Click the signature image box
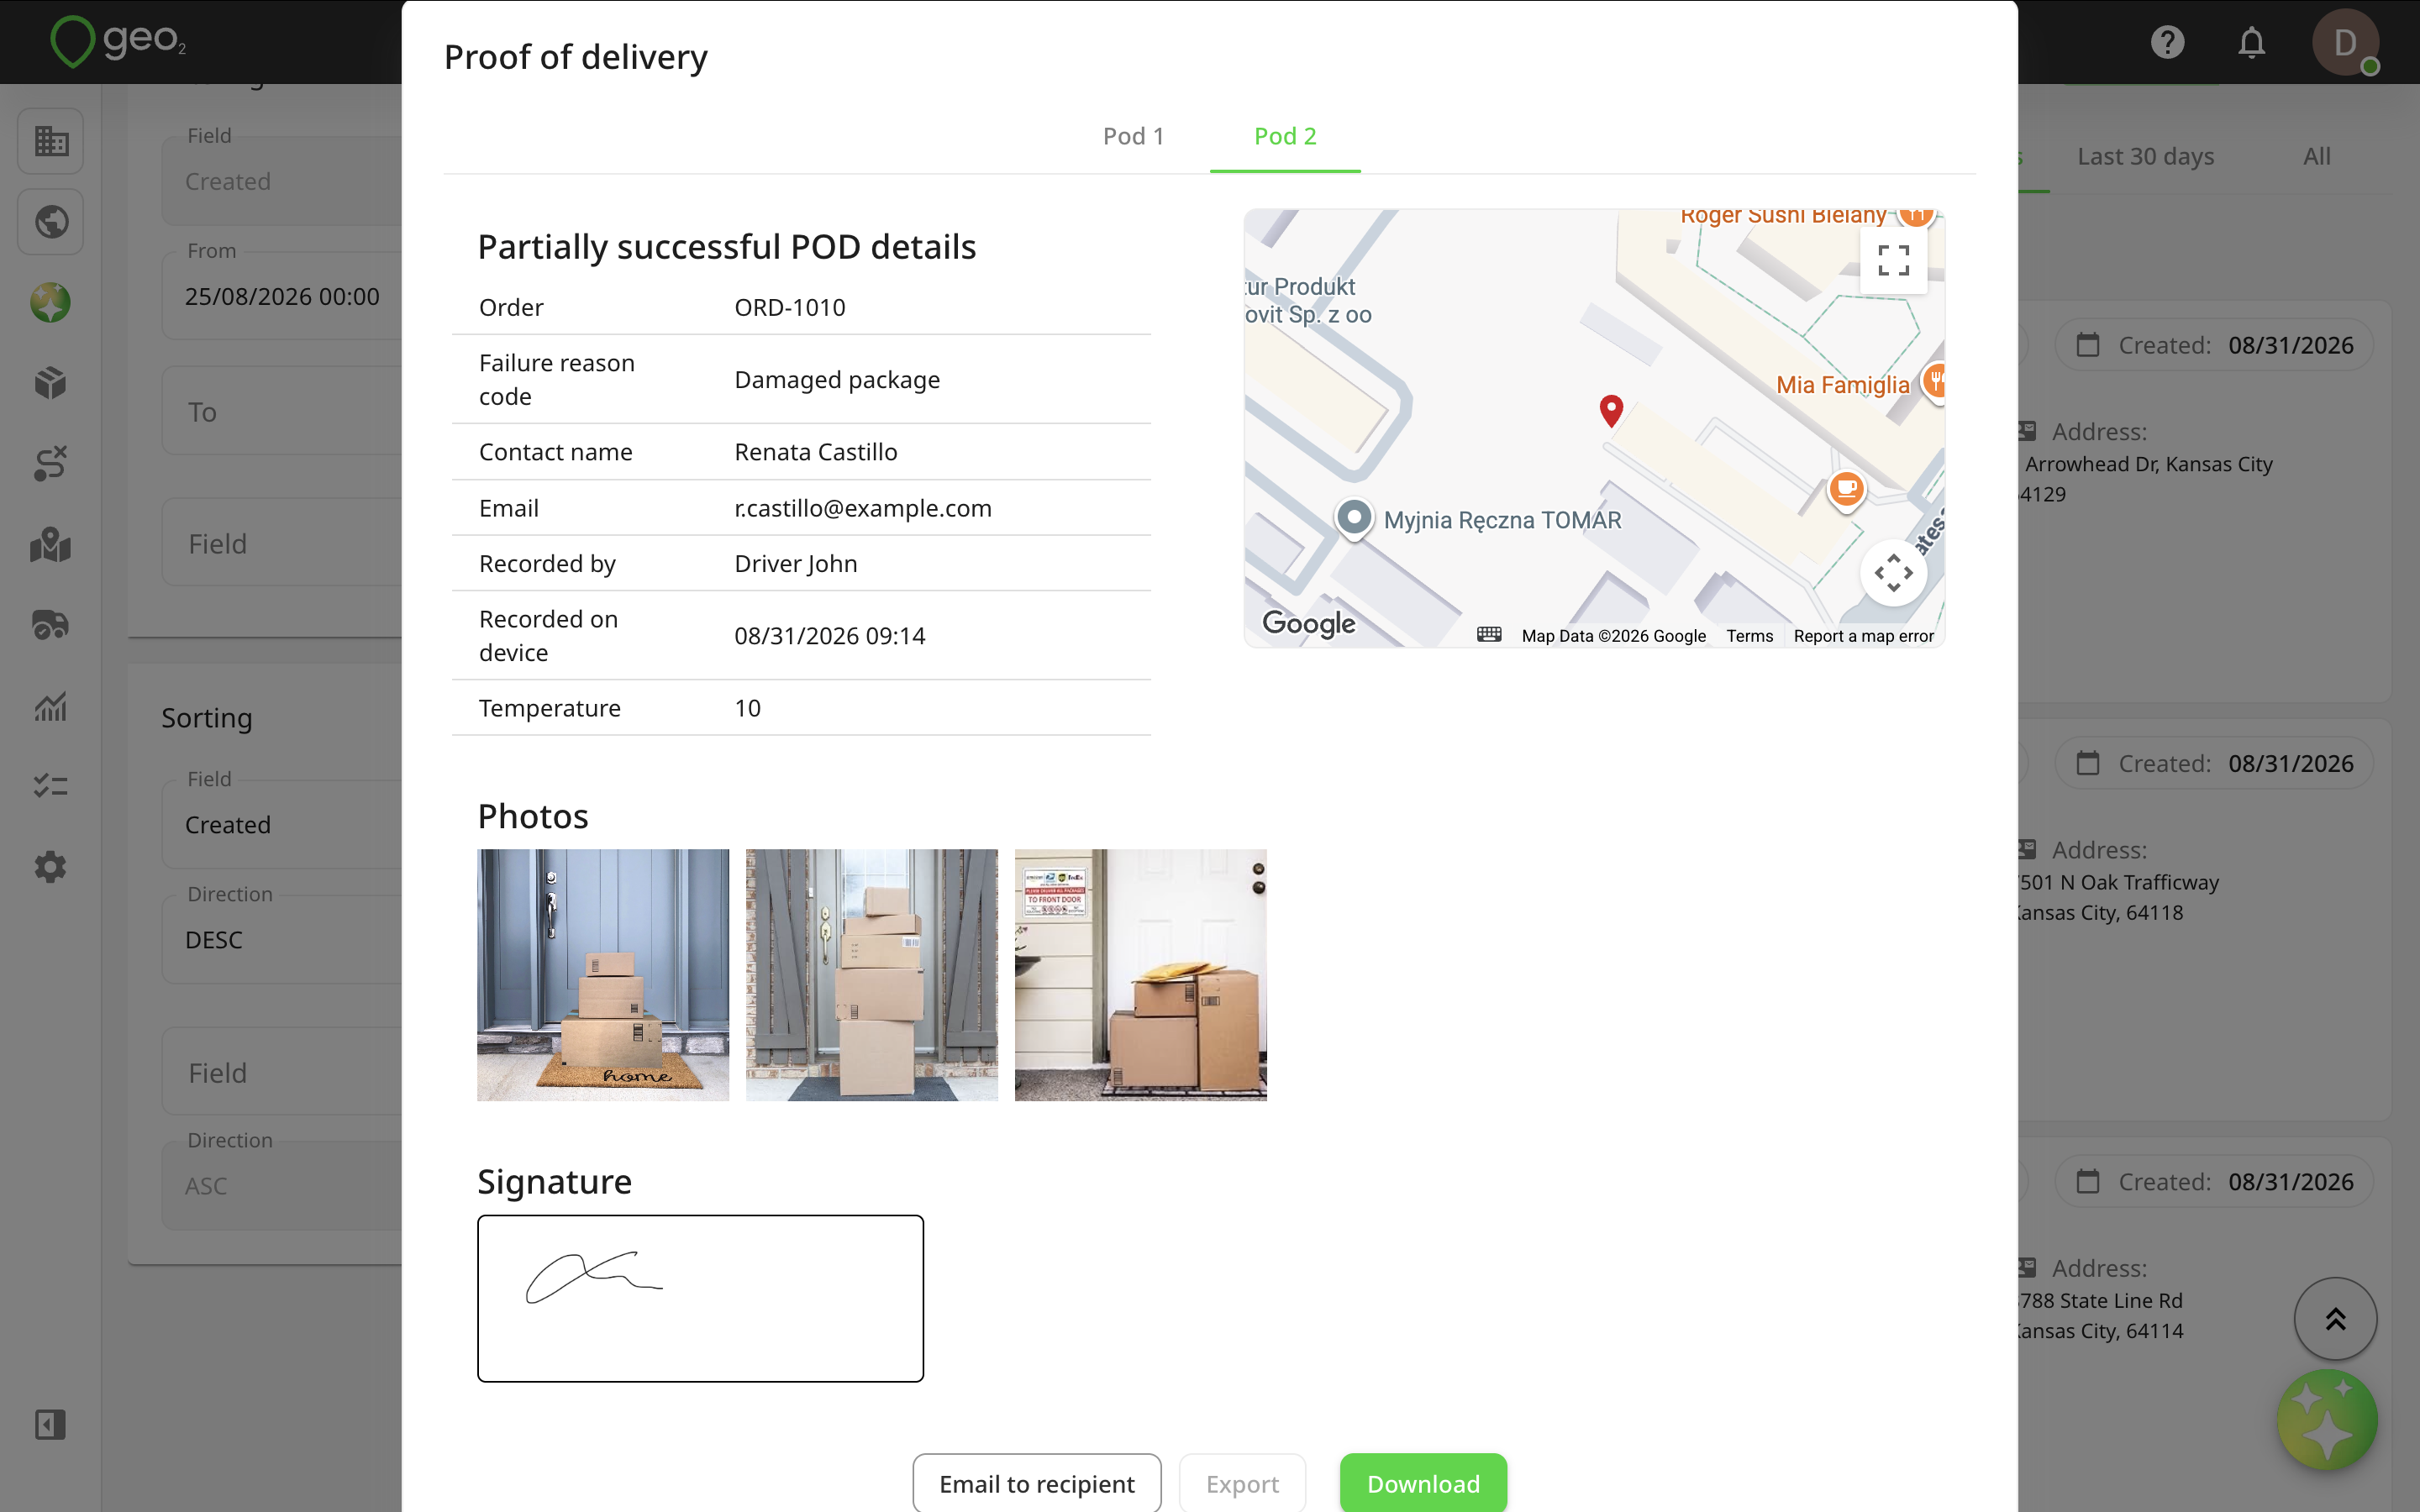Image resolution: width=2420 pixels, height=1512 pixels. pyautogui.click(x=700, y=1298)
